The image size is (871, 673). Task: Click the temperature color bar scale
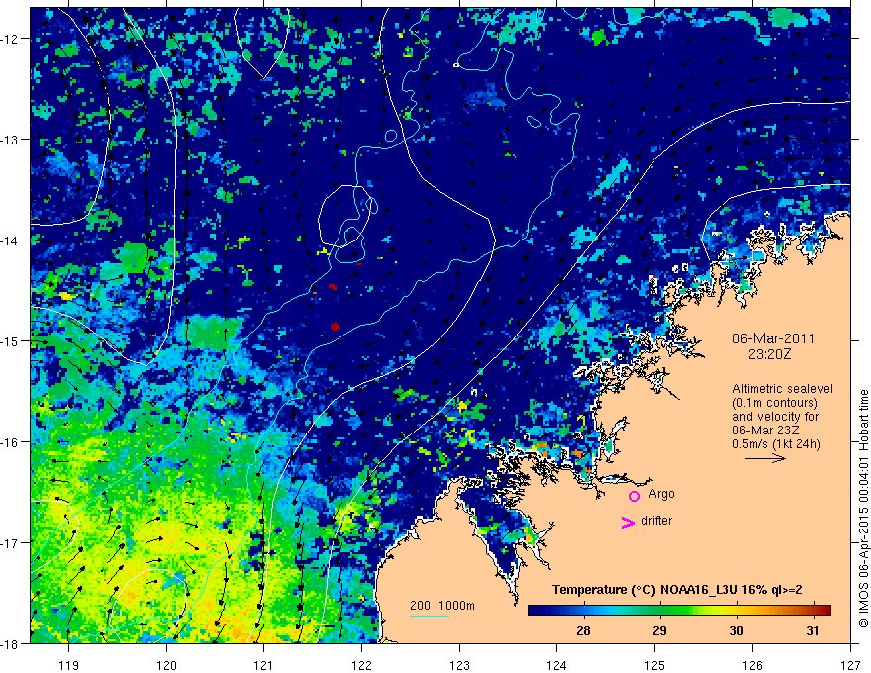[679, 611]
